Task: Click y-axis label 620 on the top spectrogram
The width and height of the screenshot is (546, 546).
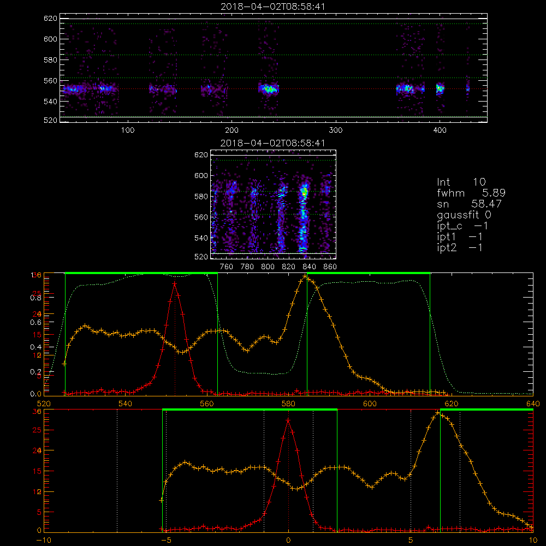Action: tap(50, 19)
